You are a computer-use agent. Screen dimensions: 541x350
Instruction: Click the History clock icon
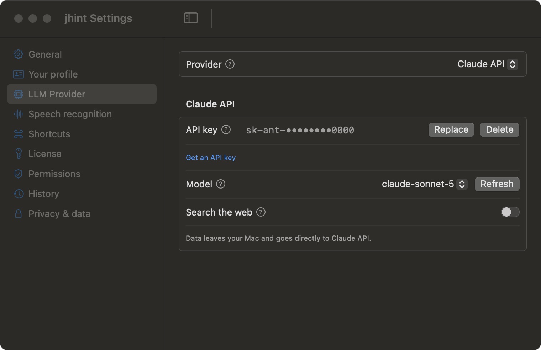19,194
